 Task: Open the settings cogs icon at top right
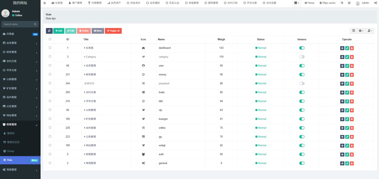coord(375,3)
